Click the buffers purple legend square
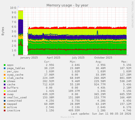135x120 pixels. pyautogui.click(x=5, y=88)
